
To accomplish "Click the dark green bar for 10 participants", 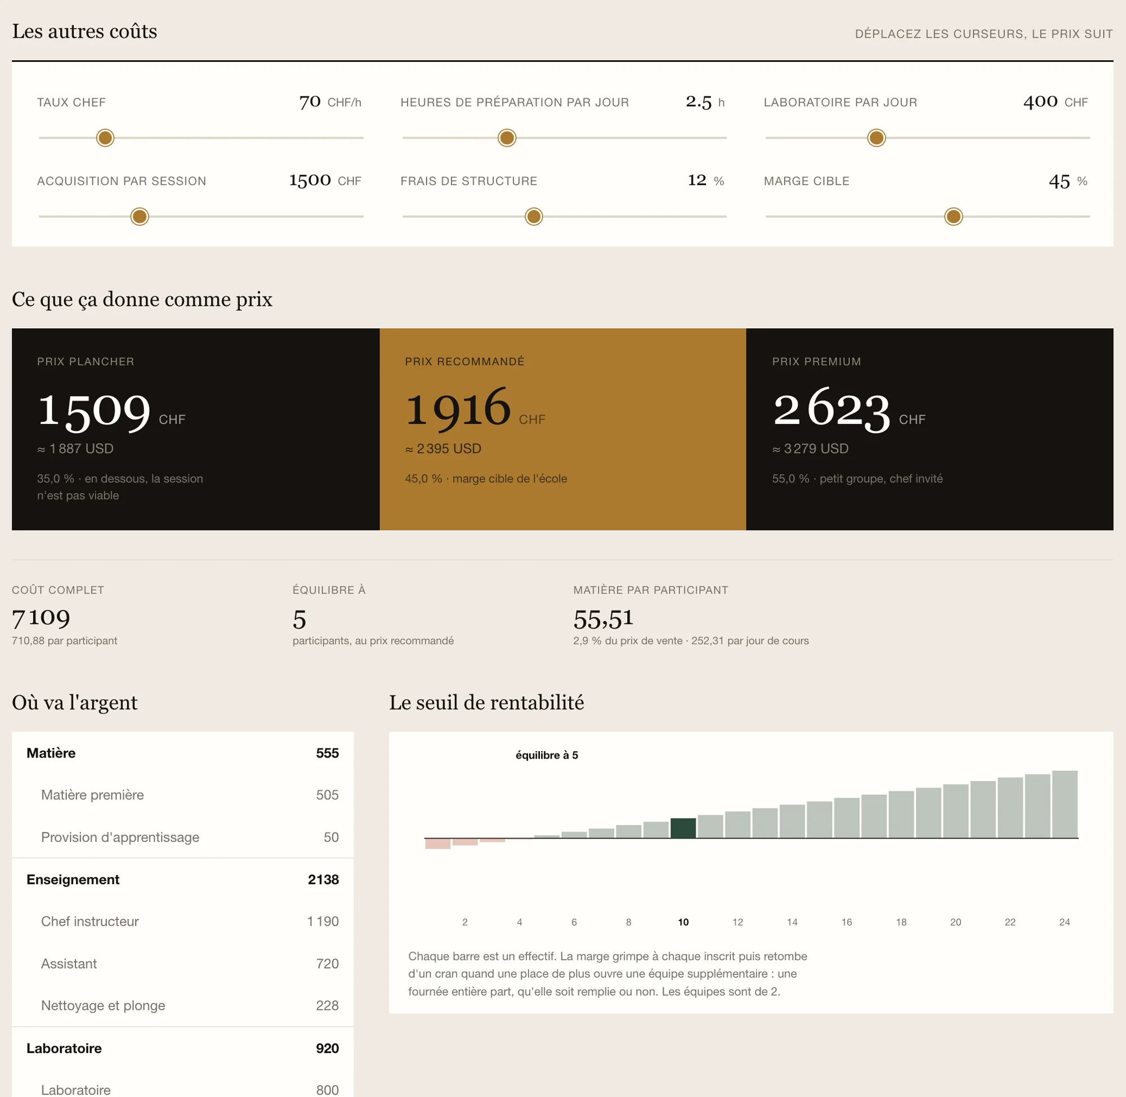I will [x=683, y=828].
